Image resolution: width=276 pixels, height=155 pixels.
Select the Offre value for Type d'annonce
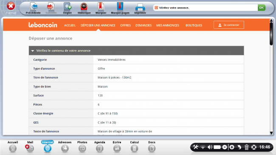coord(101,69)
